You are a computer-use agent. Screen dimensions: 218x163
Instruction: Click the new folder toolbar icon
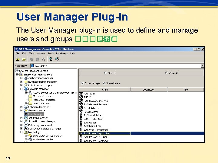coord(18,59)
